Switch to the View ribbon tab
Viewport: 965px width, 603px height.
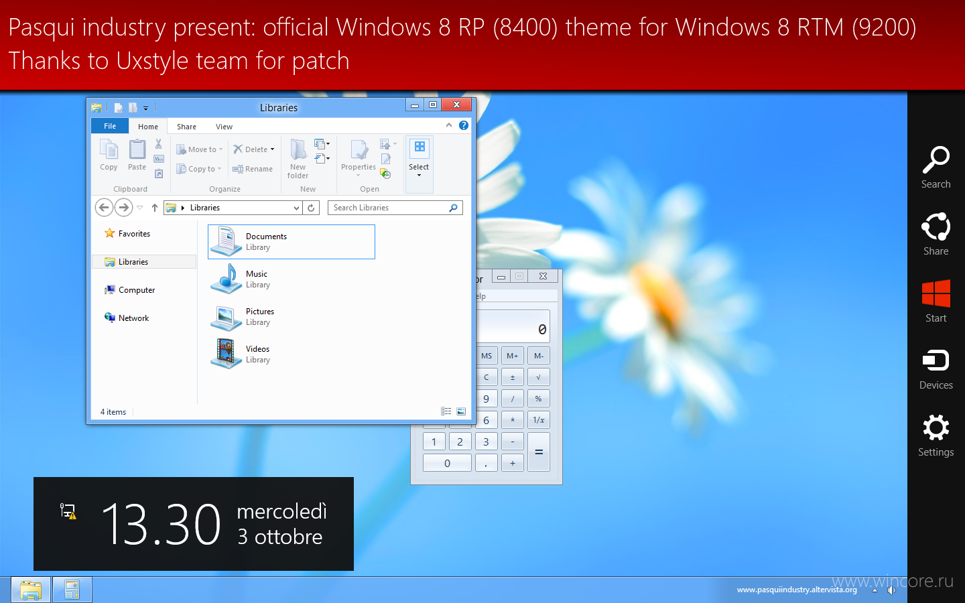224,126
